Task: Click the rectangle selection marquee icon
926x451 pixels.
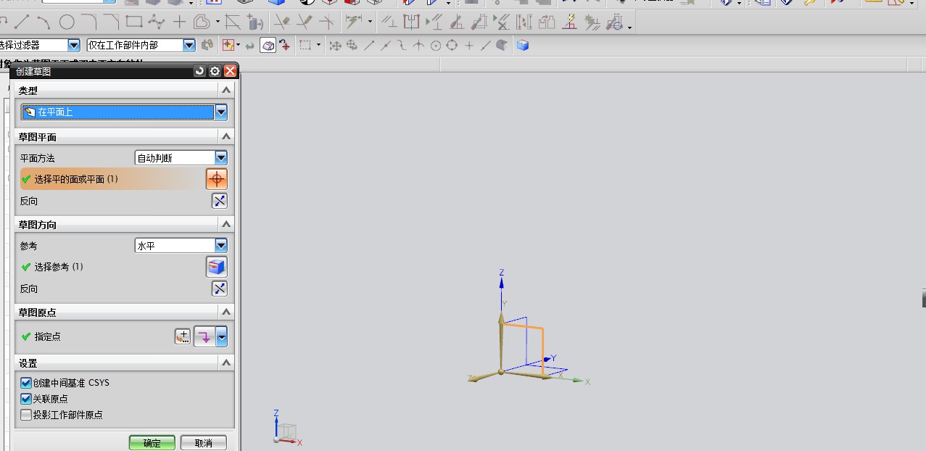Action: pyautogui.click(x=305, y=45)
